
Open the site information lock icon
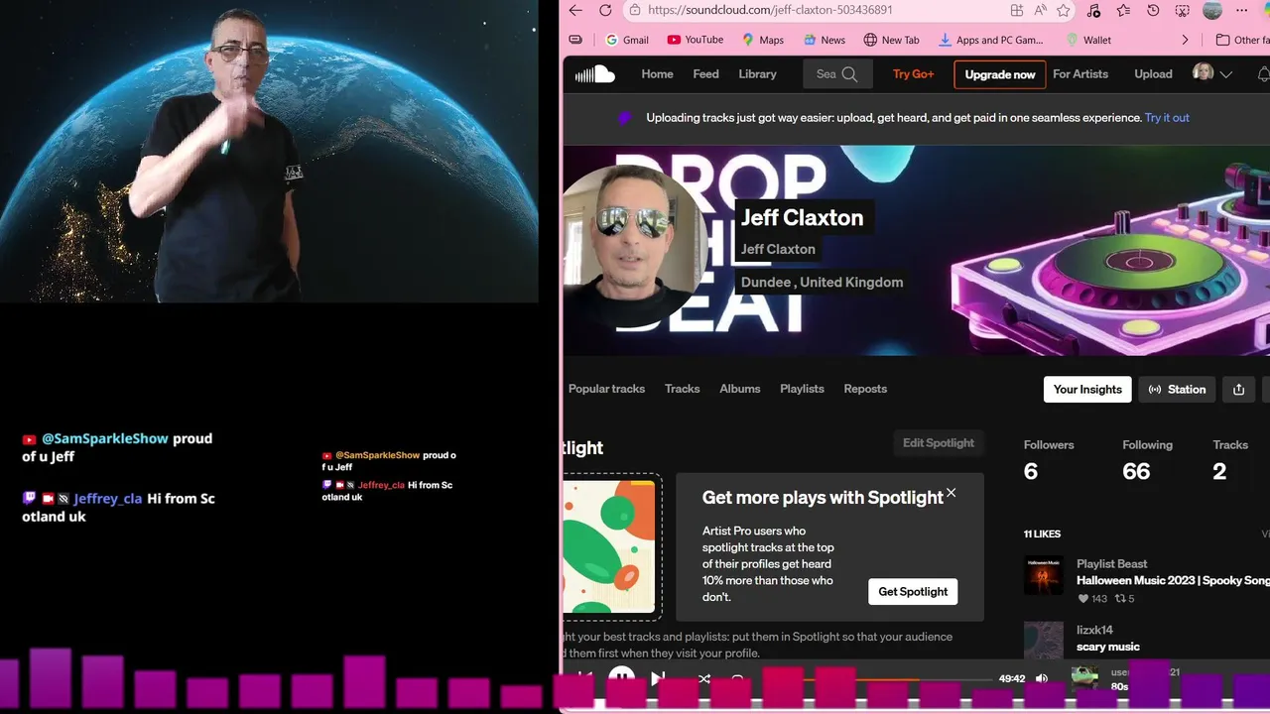pos(634,10)
